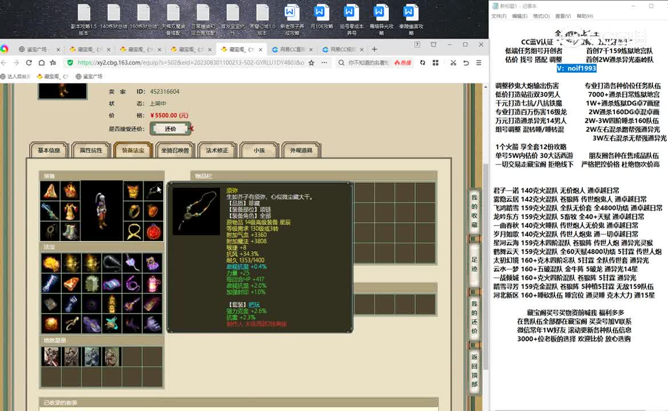
Task: Open the shirt-shaped skin icon in browser title bar
Action: [x=433, y=45]
